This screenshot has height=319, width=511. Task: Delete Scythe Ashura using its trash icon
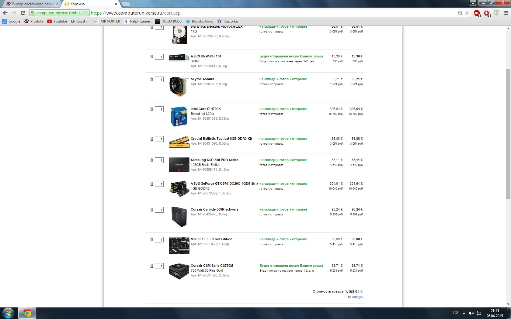(x=152, y=79)
